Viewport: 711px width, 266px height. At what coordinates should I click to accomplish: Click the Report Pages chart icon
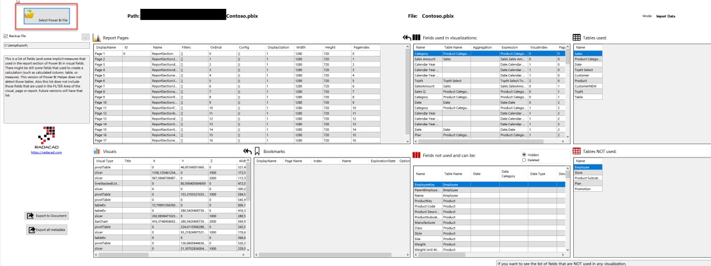(x=97, y=38)
